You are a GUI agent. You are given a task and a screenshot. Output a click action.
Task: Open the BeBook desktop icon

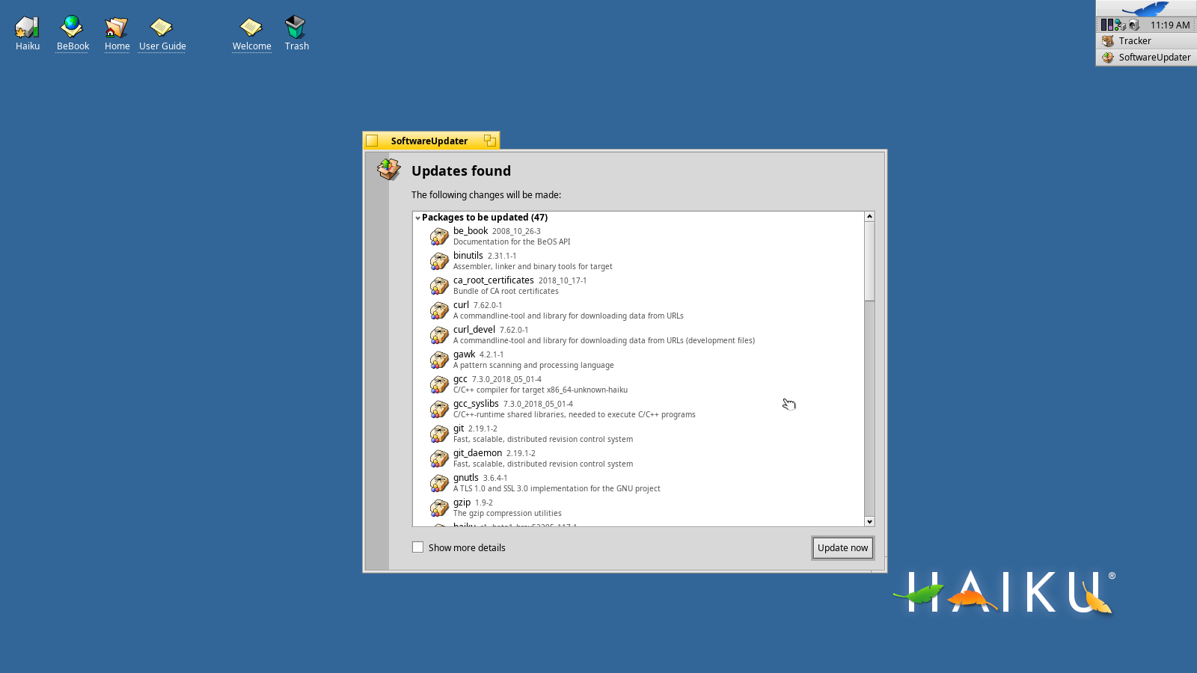(73, 27)
